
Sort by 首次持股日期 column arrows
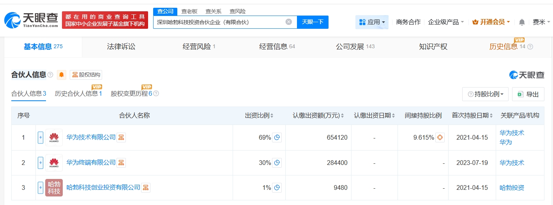492,116
